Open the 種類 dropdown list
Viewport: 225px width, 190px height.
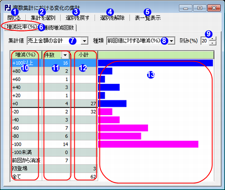pos(171,41)
